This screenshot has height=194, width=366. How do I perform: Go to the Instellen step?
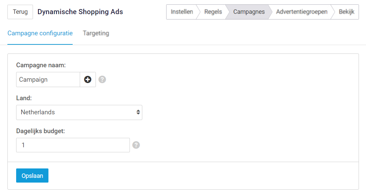[182, 12]
